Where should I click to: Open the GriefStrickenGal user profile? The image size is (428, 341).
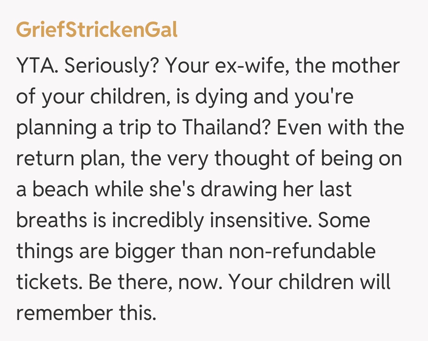(x=97, y=30)
